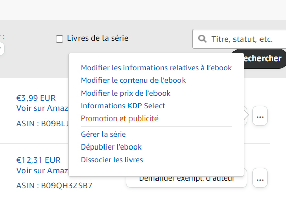This screenshot has height=209, width=286.
Task: Tick the Livres de la série checkbox
Action: (x=59, y=39)
